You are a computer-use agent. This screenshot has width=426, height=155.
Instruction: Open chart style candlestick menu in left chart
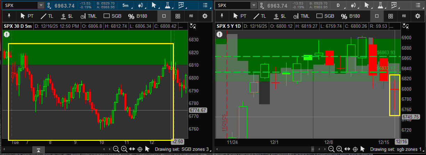tap(140, 5)
